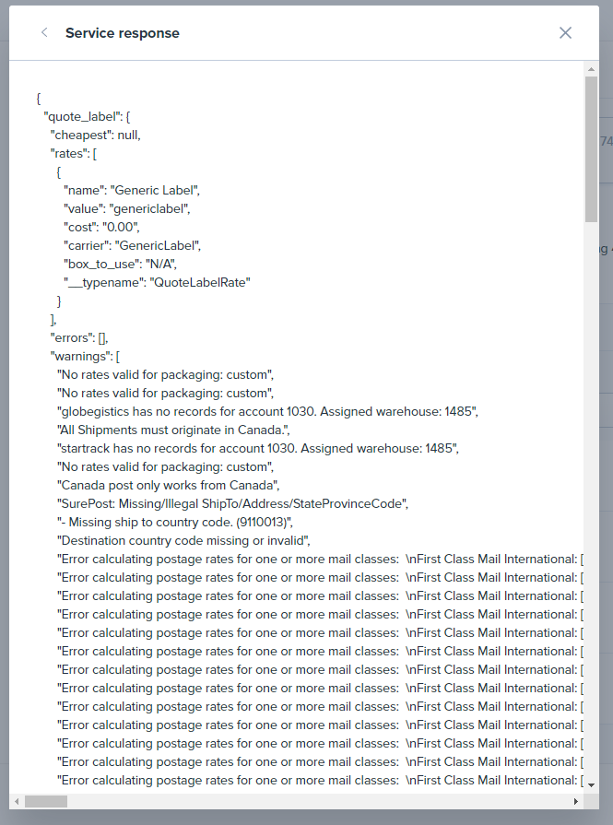Click the "Destination country code missing or invalid" warning
Screen dimensions: 613x825
tap(186, 540)
